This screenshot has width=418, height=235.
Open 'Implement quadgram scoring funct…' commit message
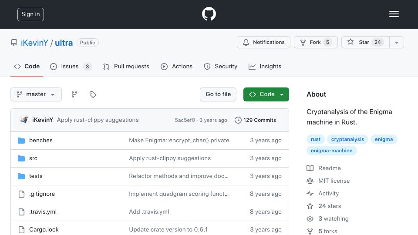tap(179, 194)
